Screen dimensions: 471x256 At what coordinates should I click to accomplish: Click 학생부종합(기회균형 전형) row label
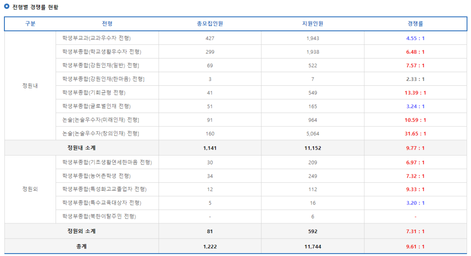point(94,93)
